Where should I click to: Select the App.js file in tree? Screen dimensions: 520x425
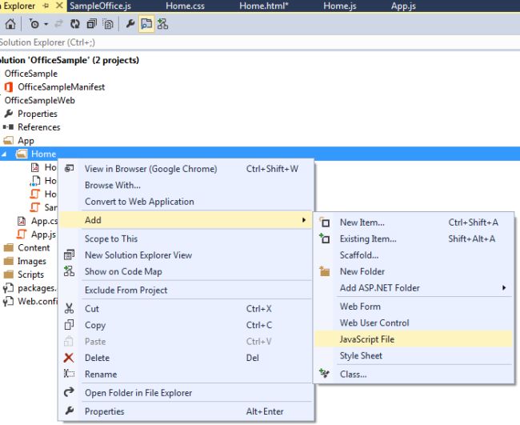point(43,235)
